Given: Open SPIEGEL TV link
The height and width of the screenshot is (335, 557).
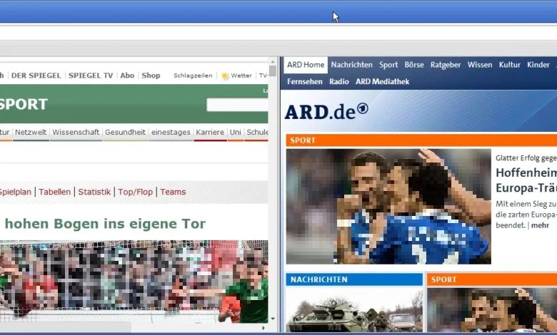Looking at the screenshot, I should click(x=91, y=76).
